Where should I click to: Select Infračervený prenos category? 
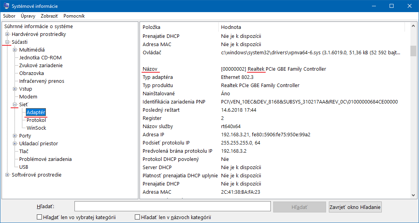42,81
